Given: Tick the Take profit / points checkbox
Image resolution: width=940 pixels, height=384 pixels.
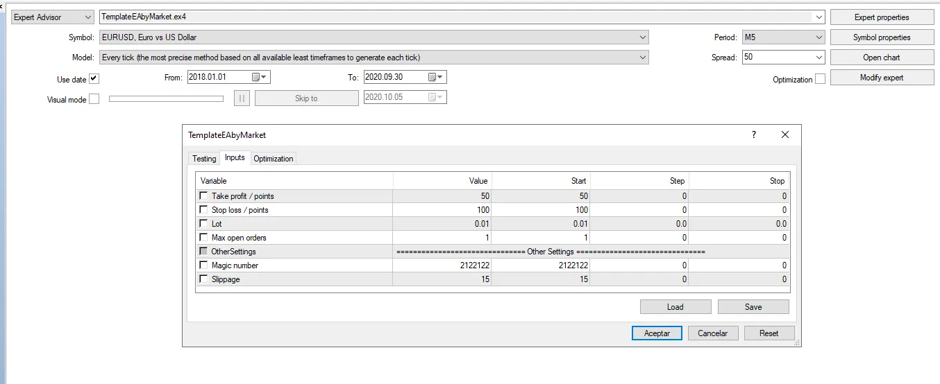Looking at the screenshot, I should 203,196.
